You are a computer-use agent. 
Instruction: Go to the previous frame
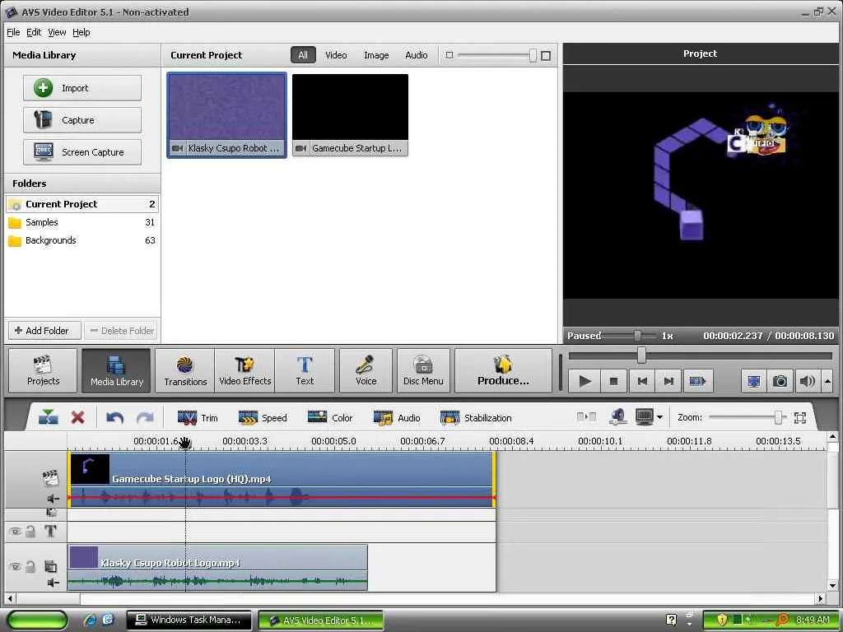pos(642,381)
